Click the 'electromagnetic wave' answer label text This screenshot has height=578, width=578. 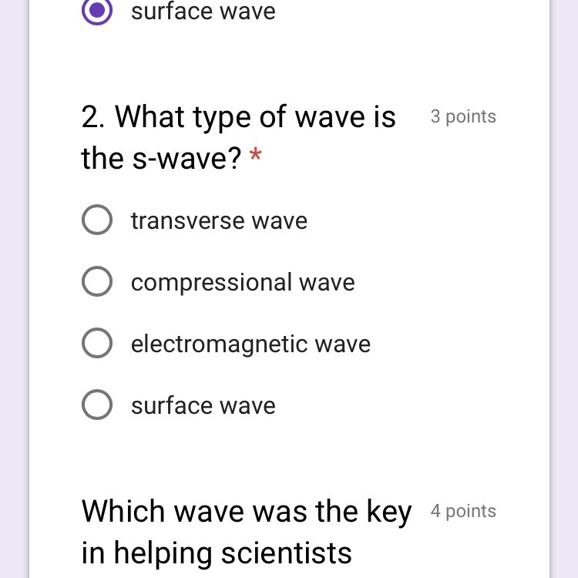click(x=250, y=344)
